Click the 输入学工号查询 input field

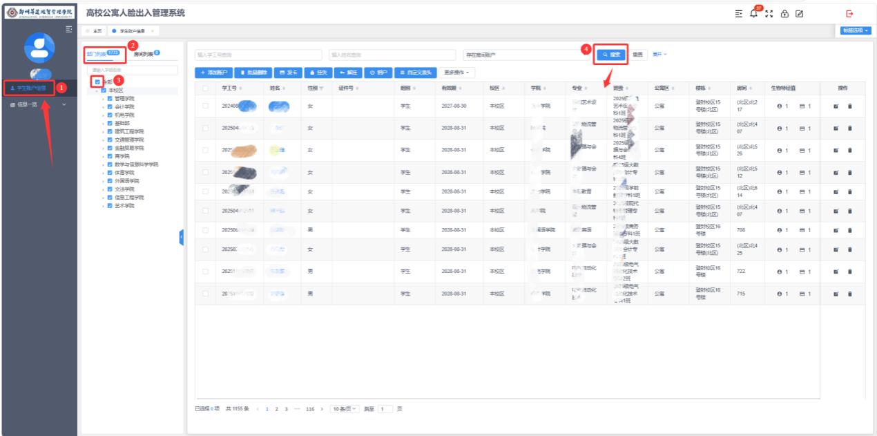[x=258, y=55]
